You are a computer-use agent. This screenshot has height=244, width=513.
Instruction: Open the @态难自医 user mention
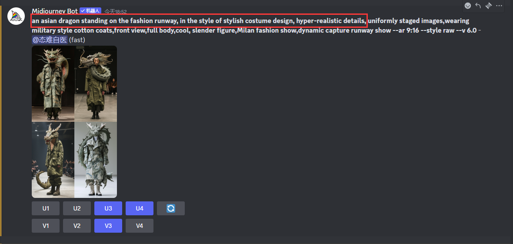50,40
